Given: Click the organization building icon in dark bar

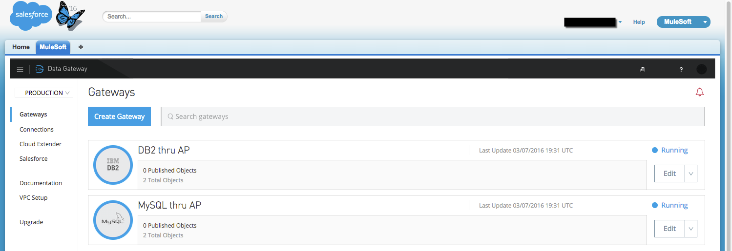Looking at the screenshot, I should [x=643, y=70].
